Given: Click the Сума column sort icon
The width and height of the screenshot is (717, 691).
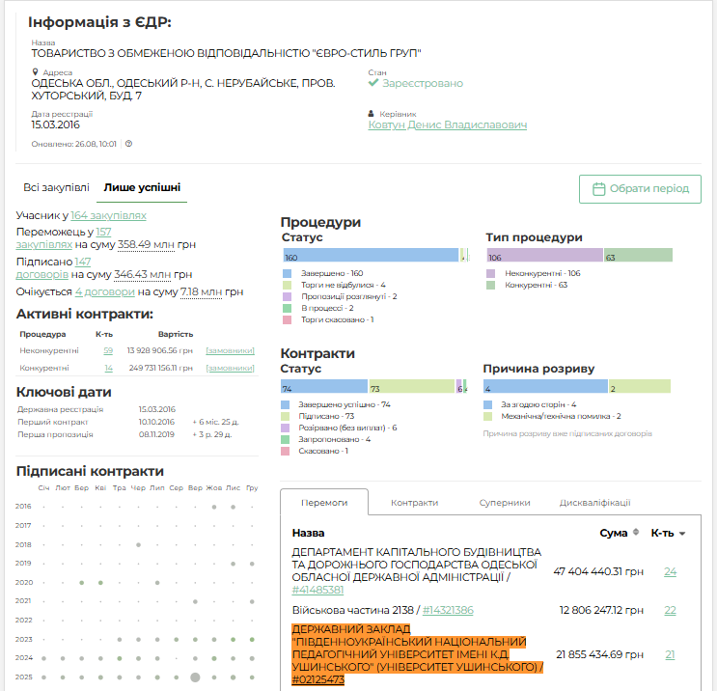Looking at the screenshot, I should click(x=636, y=533).
